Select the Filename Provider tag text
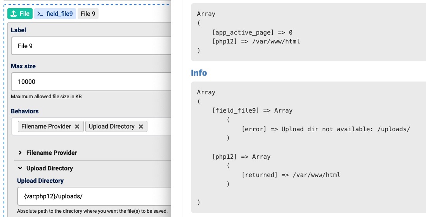This screenshot has width=426, height=217. [x=46, y=127]
